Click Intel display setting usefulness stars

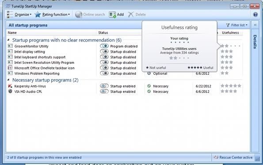pyautogui.click(x=227, y=51)
